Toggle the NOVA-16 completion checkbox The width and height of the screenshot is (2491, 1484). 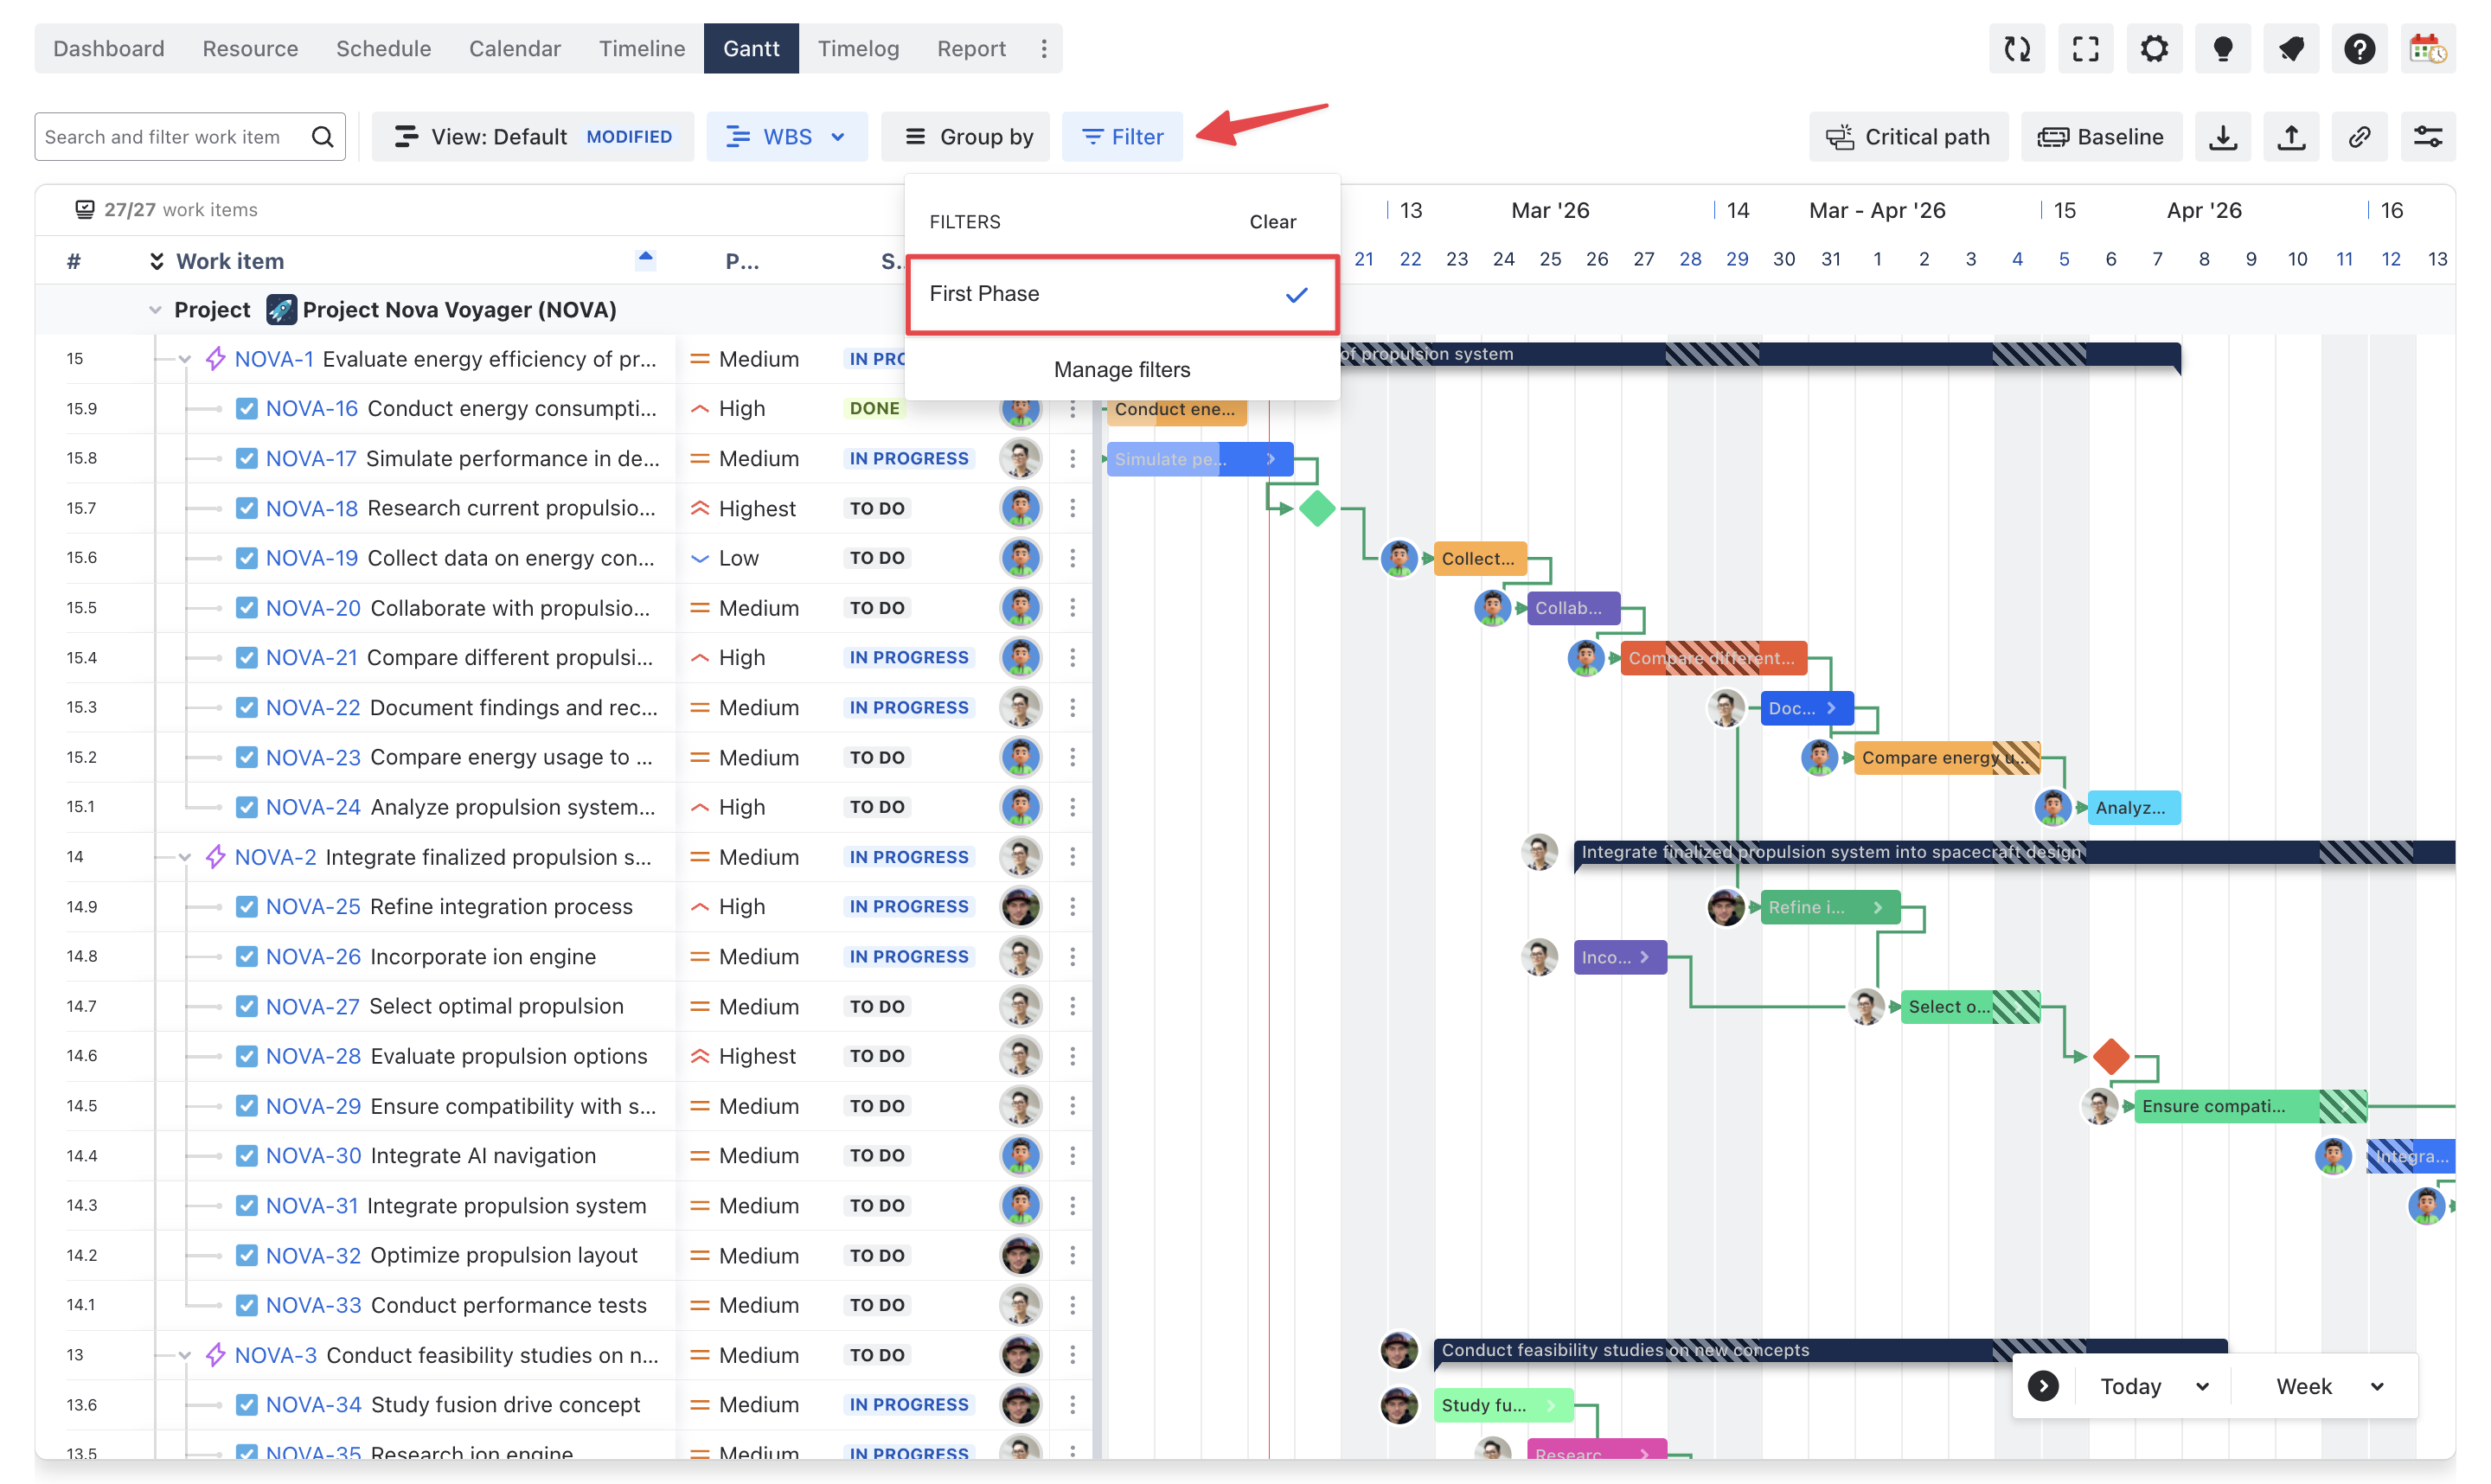[246, 408]
